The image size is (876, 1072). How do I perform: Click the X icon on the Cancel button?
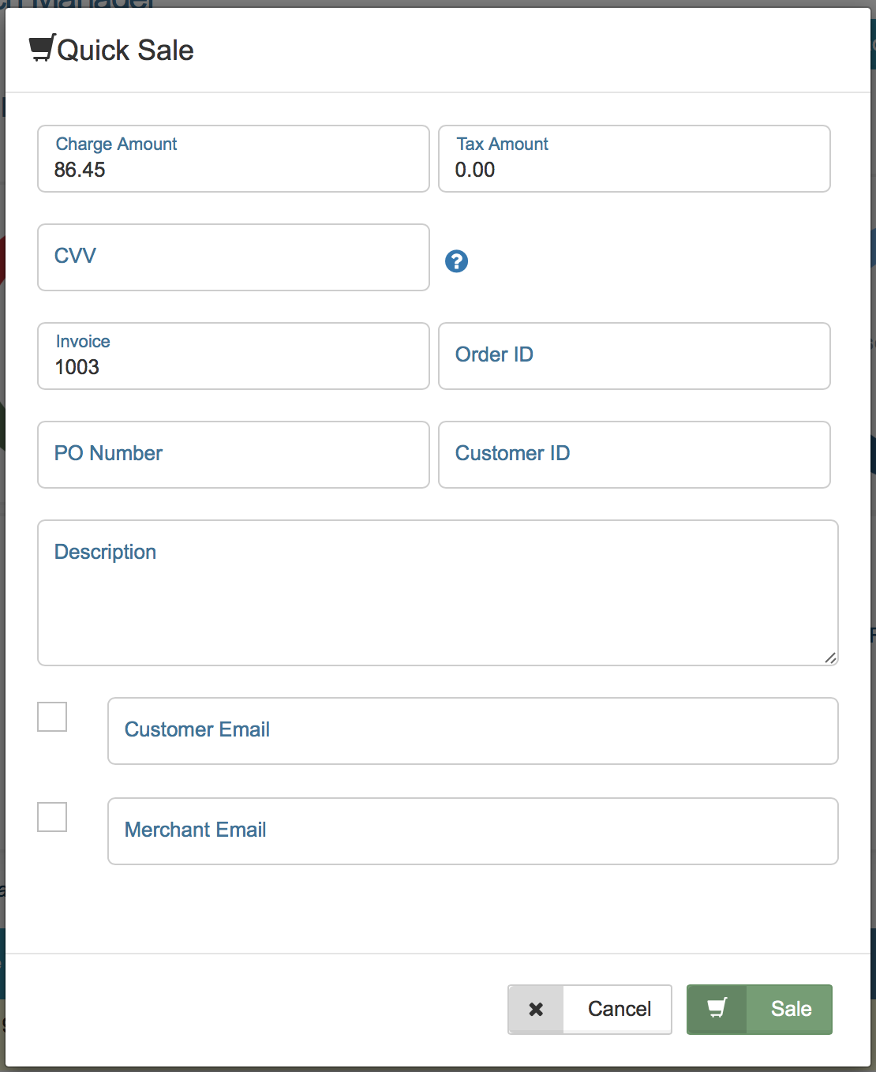536,1009
